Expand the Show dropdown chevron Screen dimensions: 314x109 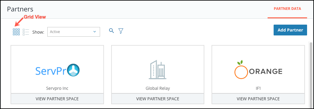pyautogui.click(x=95, y=32)
